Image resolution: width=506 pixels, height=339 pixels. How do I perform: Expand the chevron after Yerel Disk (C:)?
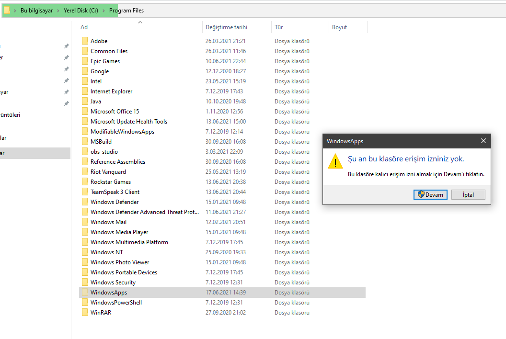[103, 11]
